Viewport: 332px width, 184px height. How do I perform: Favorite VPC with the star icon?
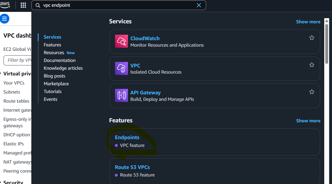pos(312,65)
